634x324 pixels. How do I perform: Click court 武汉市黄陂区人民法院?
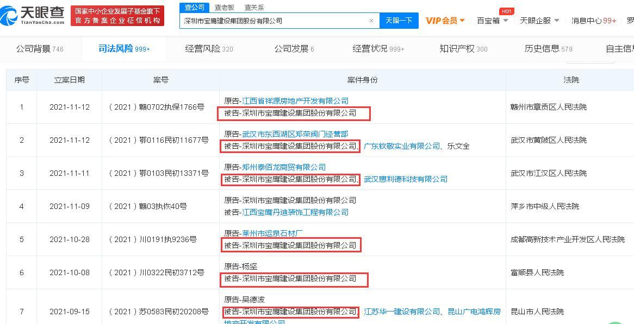point(549,141)
